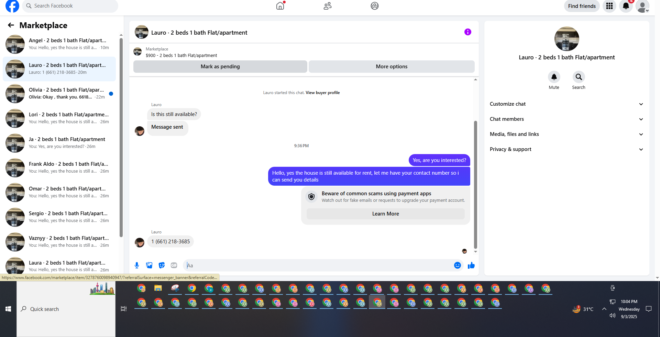Select the active Lauro conversation in the list
Viewport: 660px width, 337px height.
tap(59, 69)
